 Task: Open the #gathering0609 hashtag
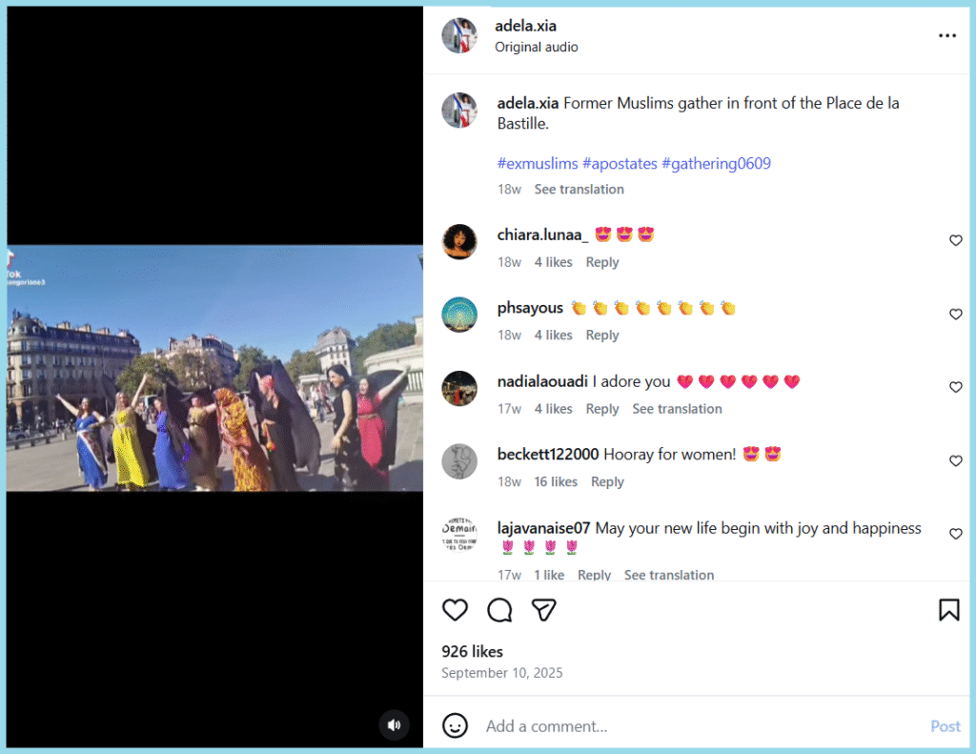716,164
